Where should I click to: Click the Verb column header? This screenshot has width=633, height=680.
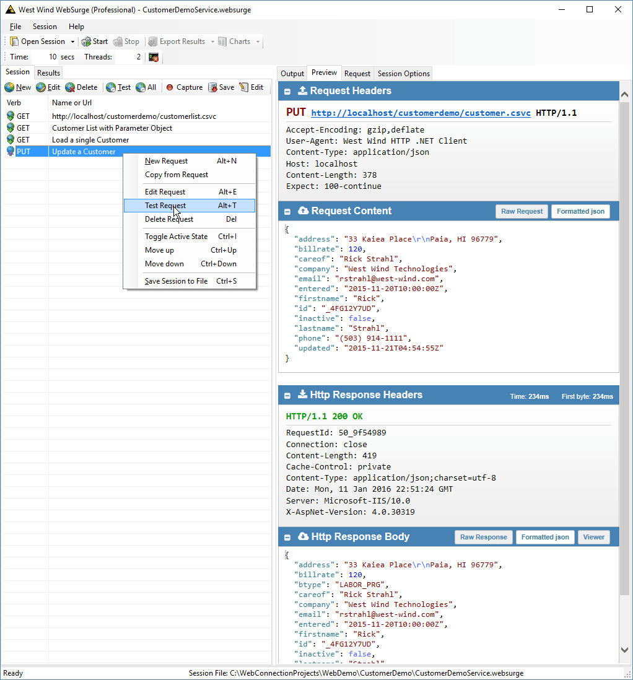click(25, 103)
